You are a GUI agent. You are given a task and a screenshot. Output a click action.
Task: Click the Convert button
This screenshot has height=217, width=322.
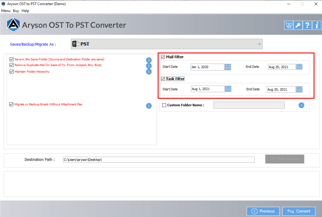(x=299, y=211)
